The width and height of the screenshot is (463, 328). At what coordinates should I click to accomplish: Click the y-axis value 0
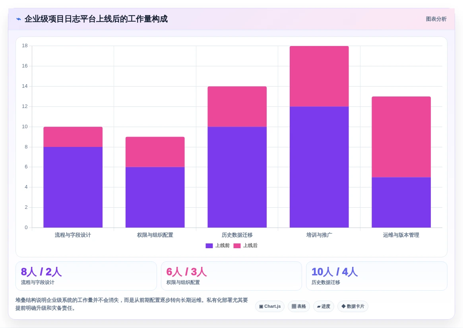click(x=26, y=228)
